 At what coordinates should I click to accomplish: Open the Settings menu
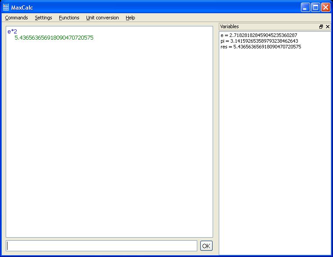[43, 18]
